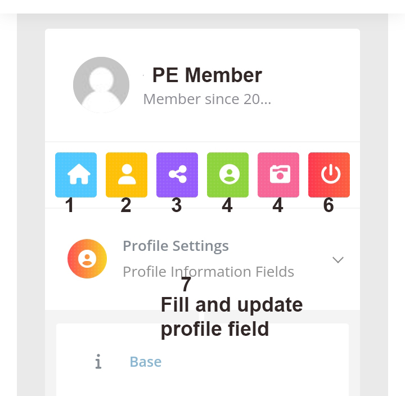Viewport: 405px width, 396px height.
Task: Click the orange Profile Settings round icon
Action: [x=87, y=259]
